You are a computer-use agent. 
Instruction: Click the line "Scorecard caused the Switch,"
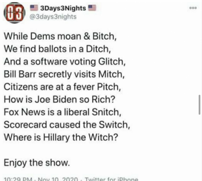[67, 125]
